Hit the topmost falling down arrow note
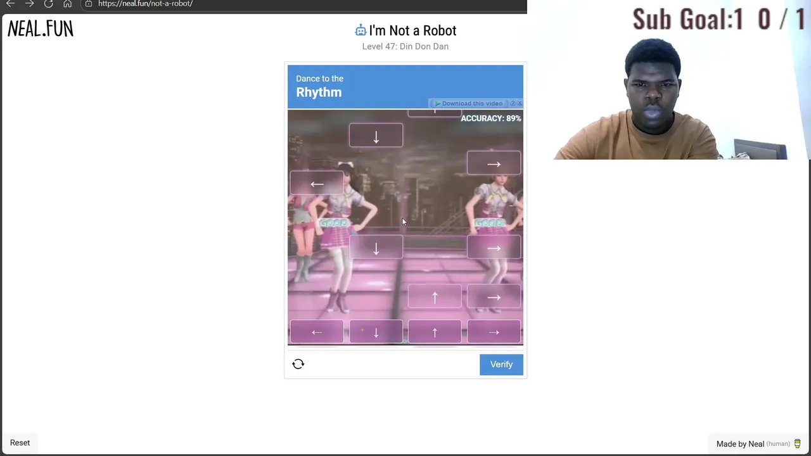 point(376,136)
